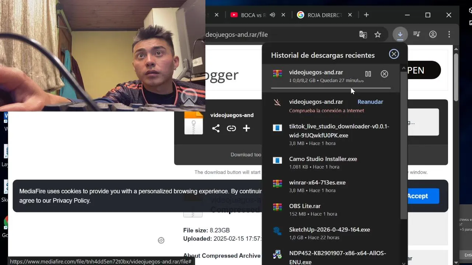Open media controls icon in toolbar
Screen dimensions: 472x265
417,34
